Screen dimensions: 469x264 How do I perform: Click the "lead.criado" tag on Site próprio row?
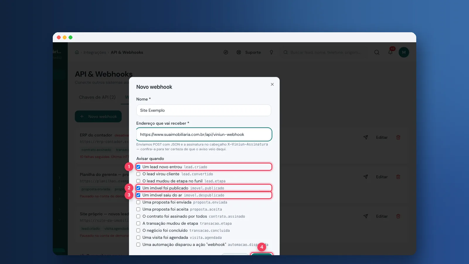[x=91, y=229]
